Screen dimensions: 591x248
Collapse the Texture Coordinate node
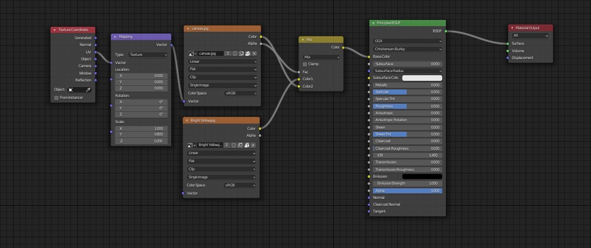coord(55,30)
